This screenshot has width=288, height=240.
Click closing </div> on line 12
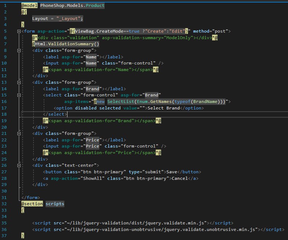point(40,76)
